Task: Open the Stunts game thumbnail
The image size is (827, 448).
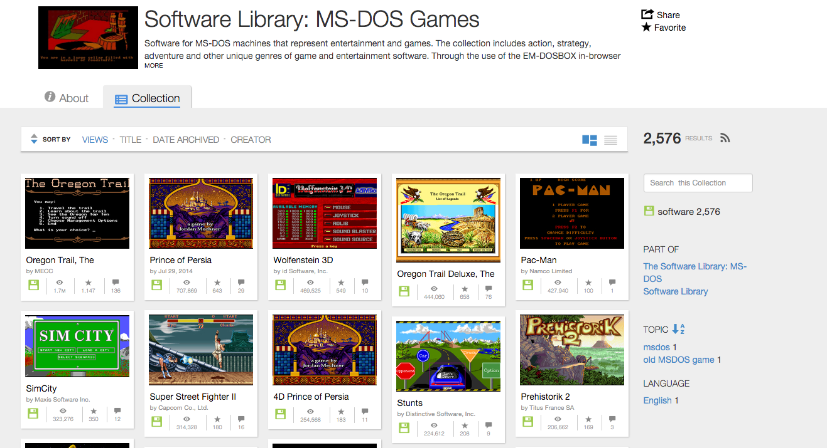Action: 448,356
